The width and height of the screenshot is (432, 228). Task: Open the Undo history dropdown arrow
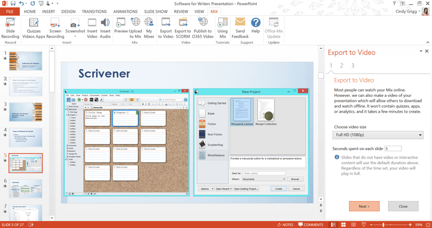click(26, 3)
